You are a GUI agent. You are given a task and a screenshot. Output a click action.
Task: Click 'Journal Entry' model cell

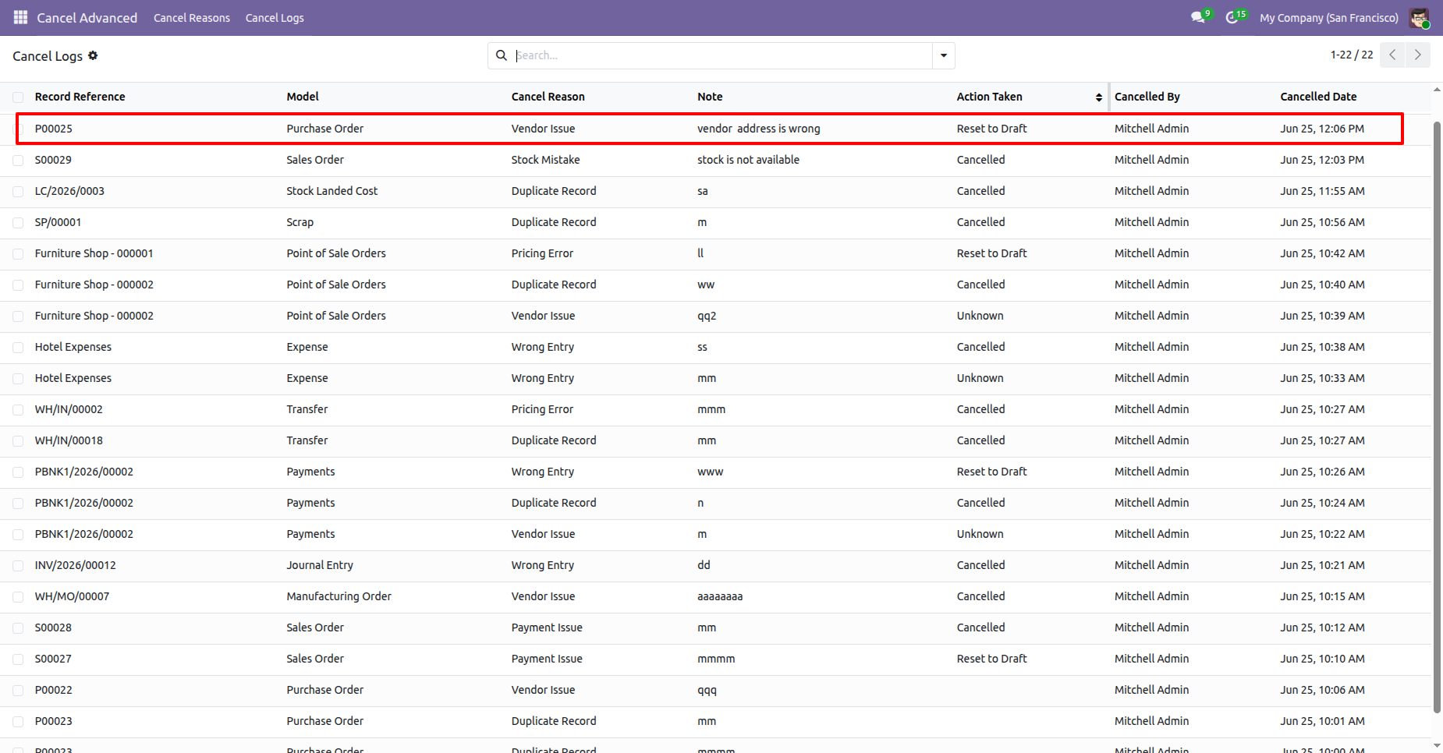(x=320, y=565)
